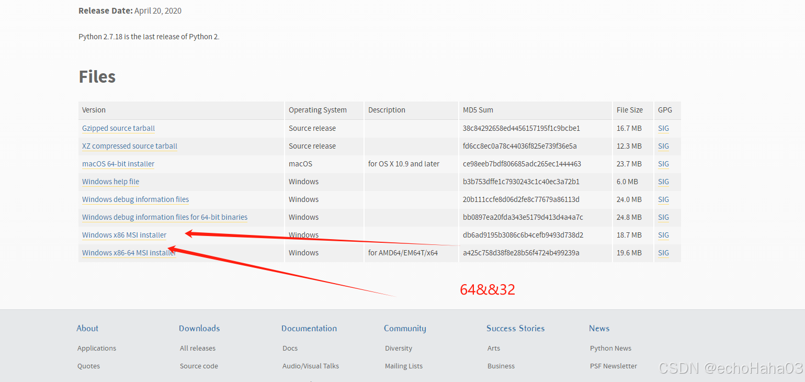Screen dimensions: 805x382
Task: Select MD5 sum 38c84292658ed4456157195f1c9bcbe1
Action: [521, 128]
